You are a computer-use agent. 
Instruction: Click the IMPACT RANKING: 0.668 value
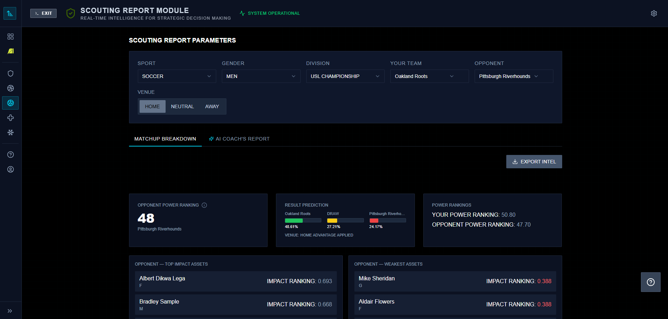pos(299,305)
